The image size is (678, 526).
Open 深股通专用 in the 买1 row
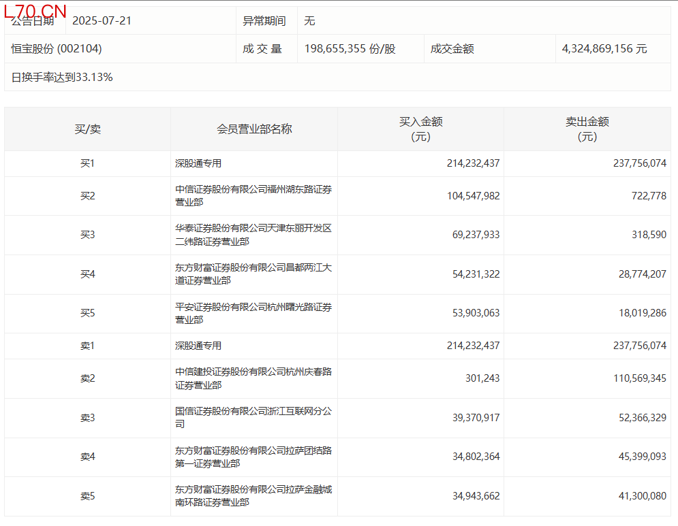point(198,163)
